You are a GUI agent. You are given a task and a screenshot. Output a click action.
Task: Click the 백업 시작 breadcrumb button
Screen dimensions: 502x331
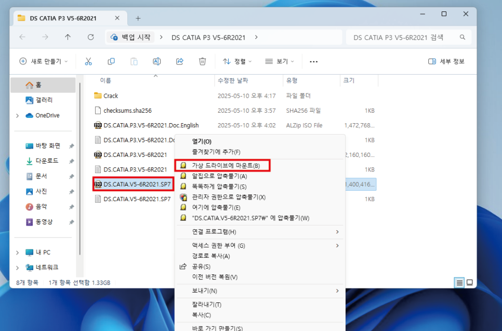point(130,37)
